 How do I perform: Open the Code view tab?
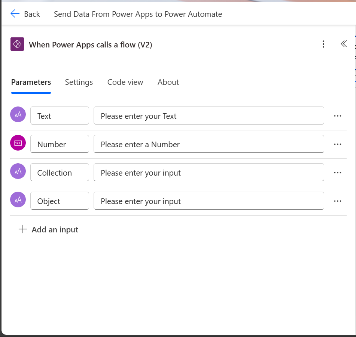(x=125, y=82)
